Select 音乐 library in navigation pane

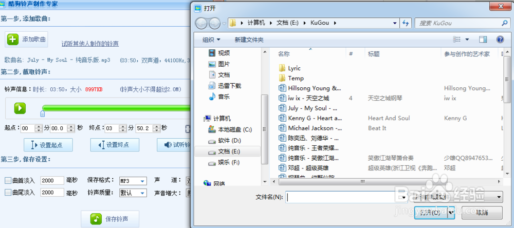click(219, 97)
